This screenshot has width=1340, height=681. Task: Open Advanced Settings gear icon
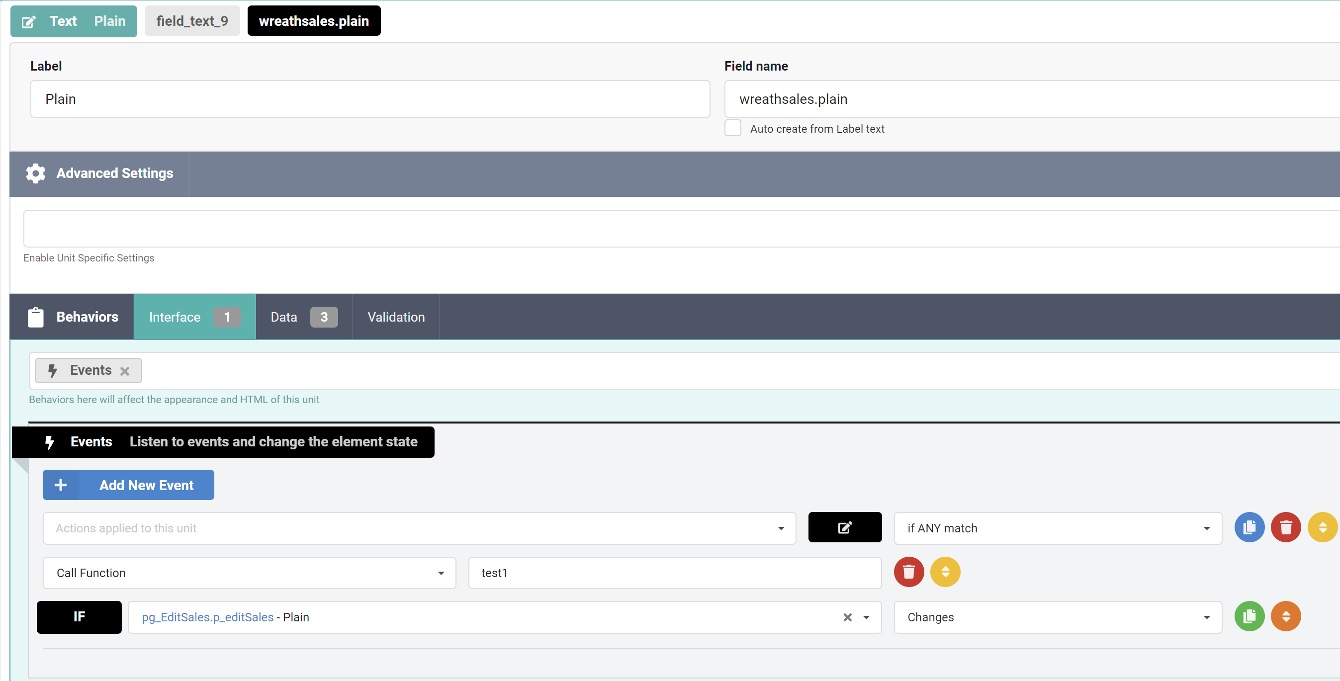(35, 173)
